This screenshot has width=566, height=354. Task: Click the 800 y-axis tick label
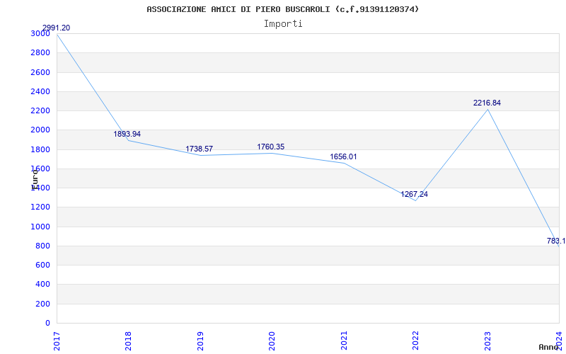43,246
